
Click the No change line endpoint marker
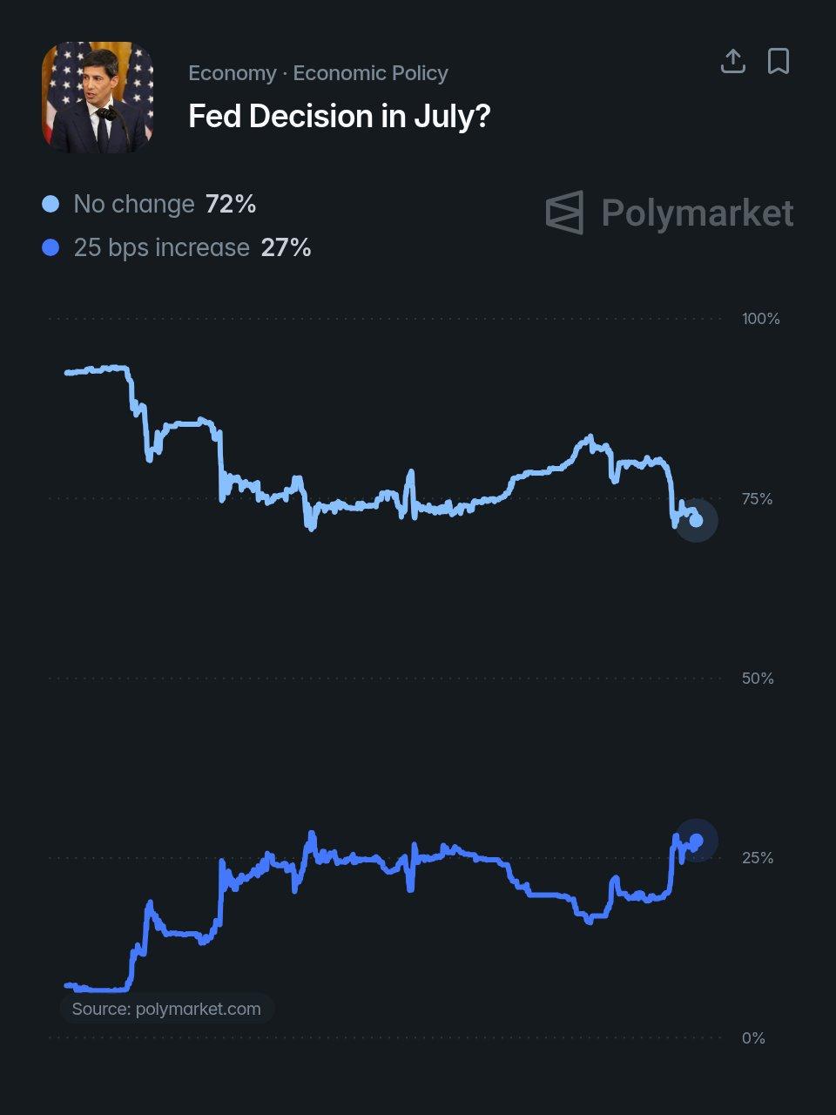tap(696, 520)
